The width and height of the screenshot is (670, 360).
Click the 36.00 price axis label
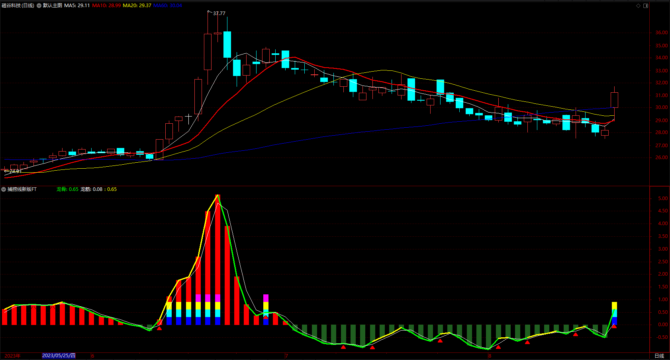tap(662, 33)
